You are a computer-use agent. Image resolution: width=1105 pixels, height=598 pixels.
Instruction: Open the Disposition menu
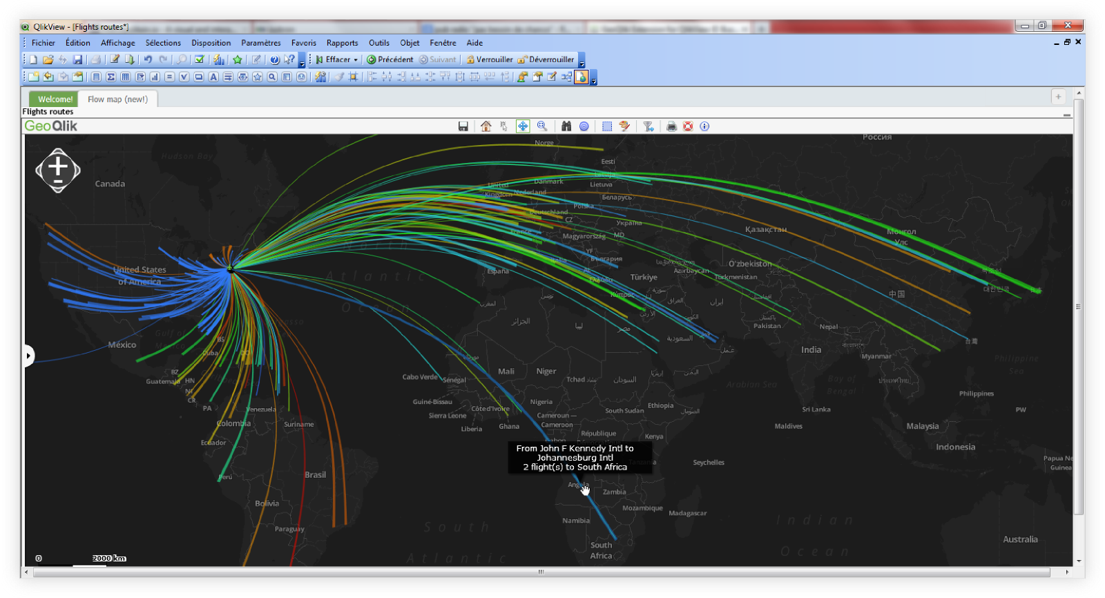click(x=211, y=43)
